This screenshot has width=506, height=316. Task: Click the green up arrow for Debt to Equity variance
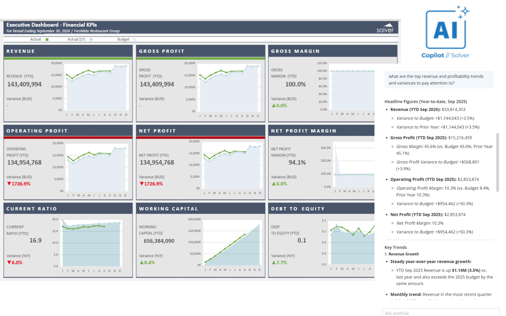tap(274, 263)
